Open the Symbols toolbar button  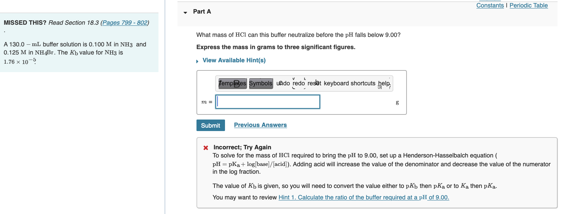coord(261,83)
